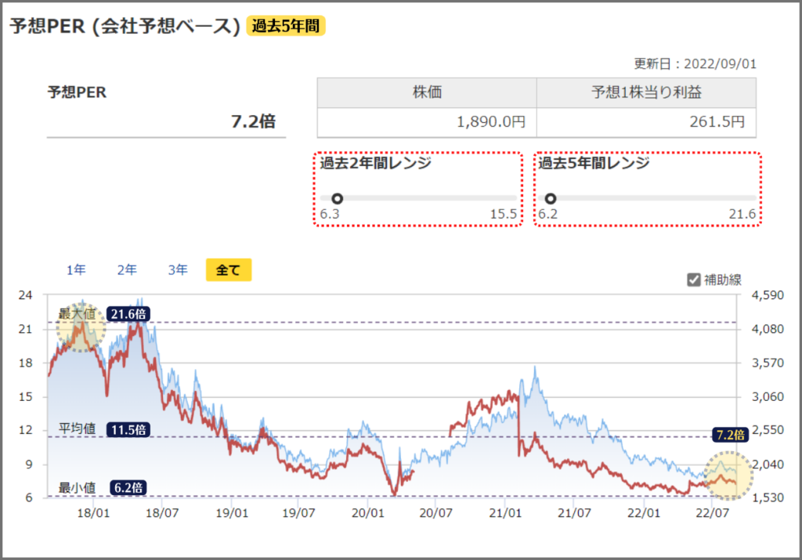Click the 予想PER (会社予想ベース) heading
Viewport: 802px width, 560px height.
125,26
